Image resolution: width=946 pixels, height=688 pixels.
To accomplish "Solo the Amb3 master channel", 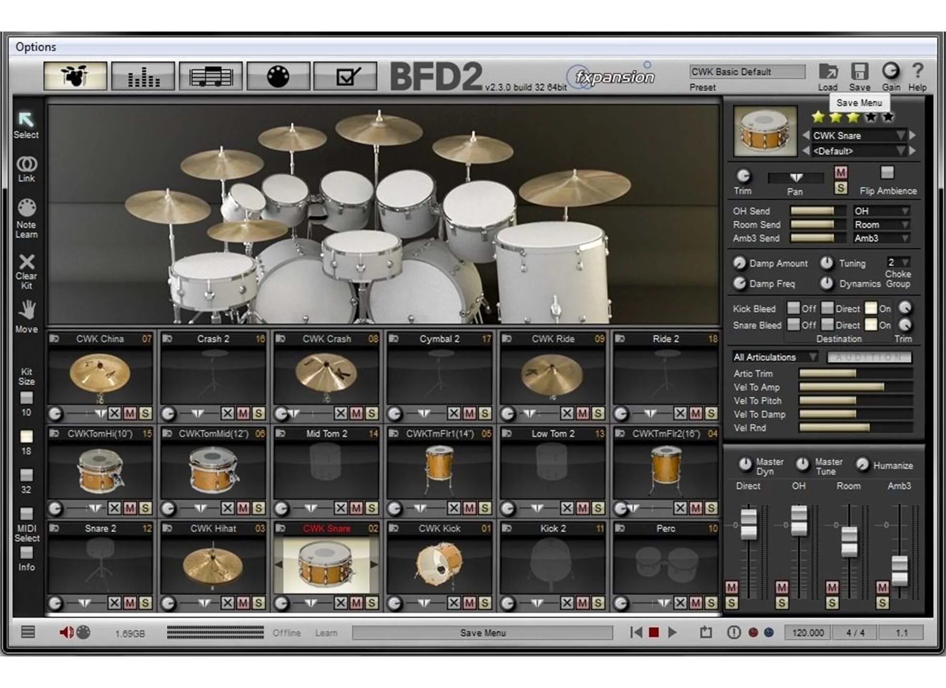I will 882,603.
